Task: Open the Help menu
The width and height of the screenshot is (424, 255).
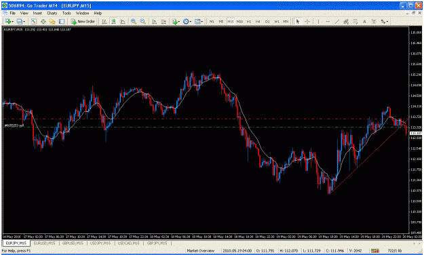Action: 98,13
